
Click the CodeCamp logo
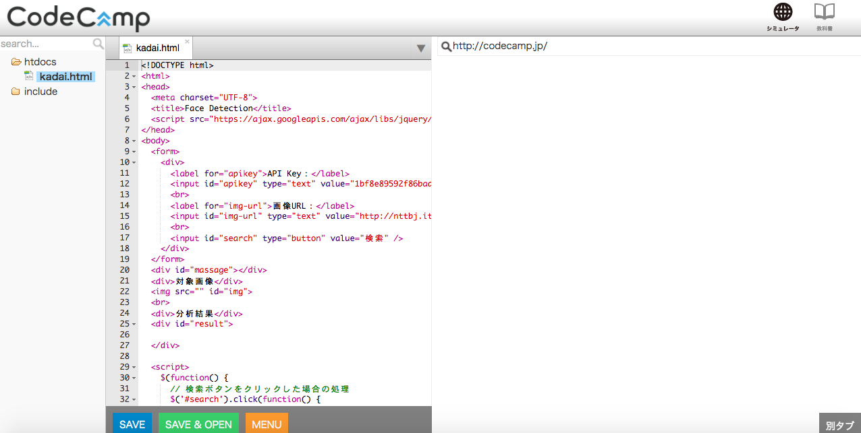coord(78,18)
